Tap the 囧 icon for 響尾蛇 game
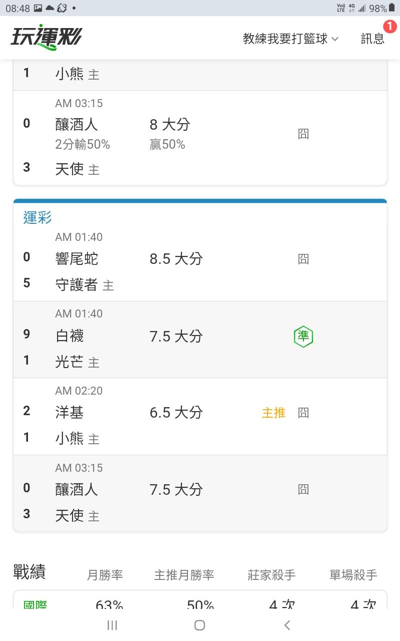 click(x=303, y=259)
